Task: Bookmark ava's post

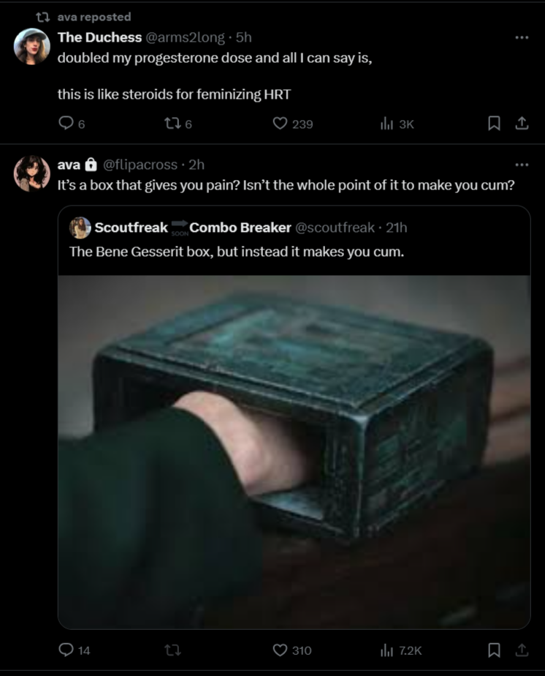Action: tap(494, 650)
